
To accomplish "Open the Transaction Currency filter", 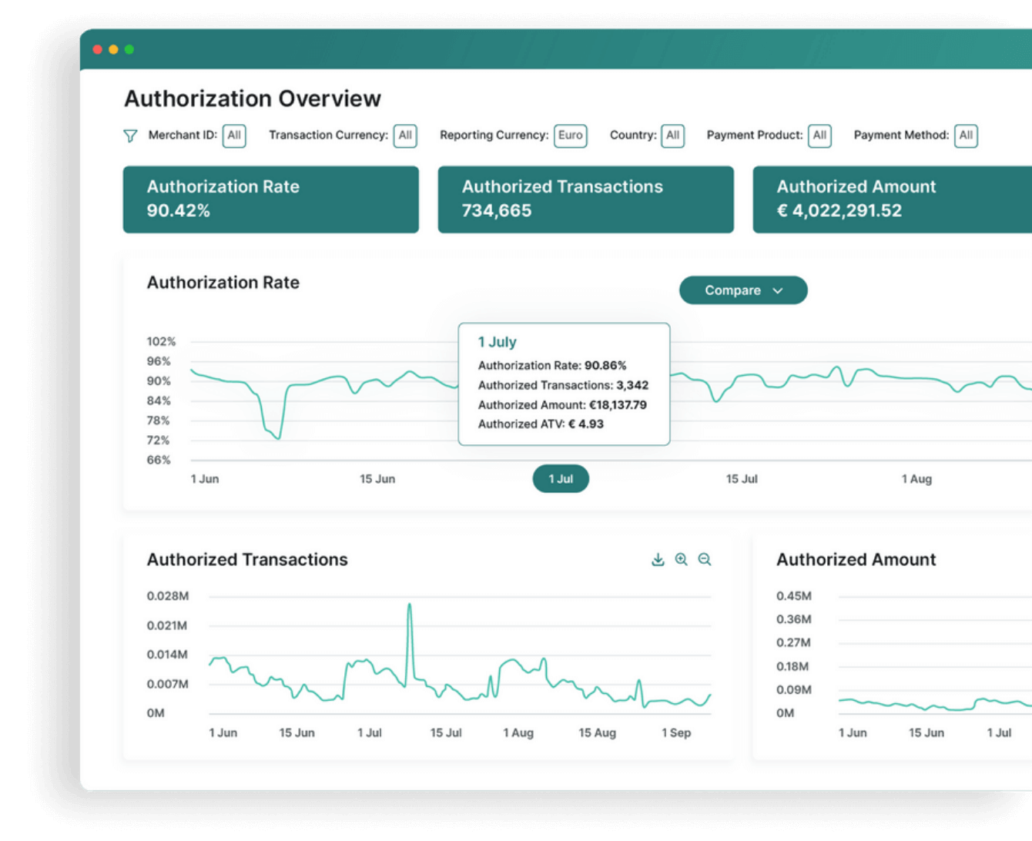I will tap(405, 136).
